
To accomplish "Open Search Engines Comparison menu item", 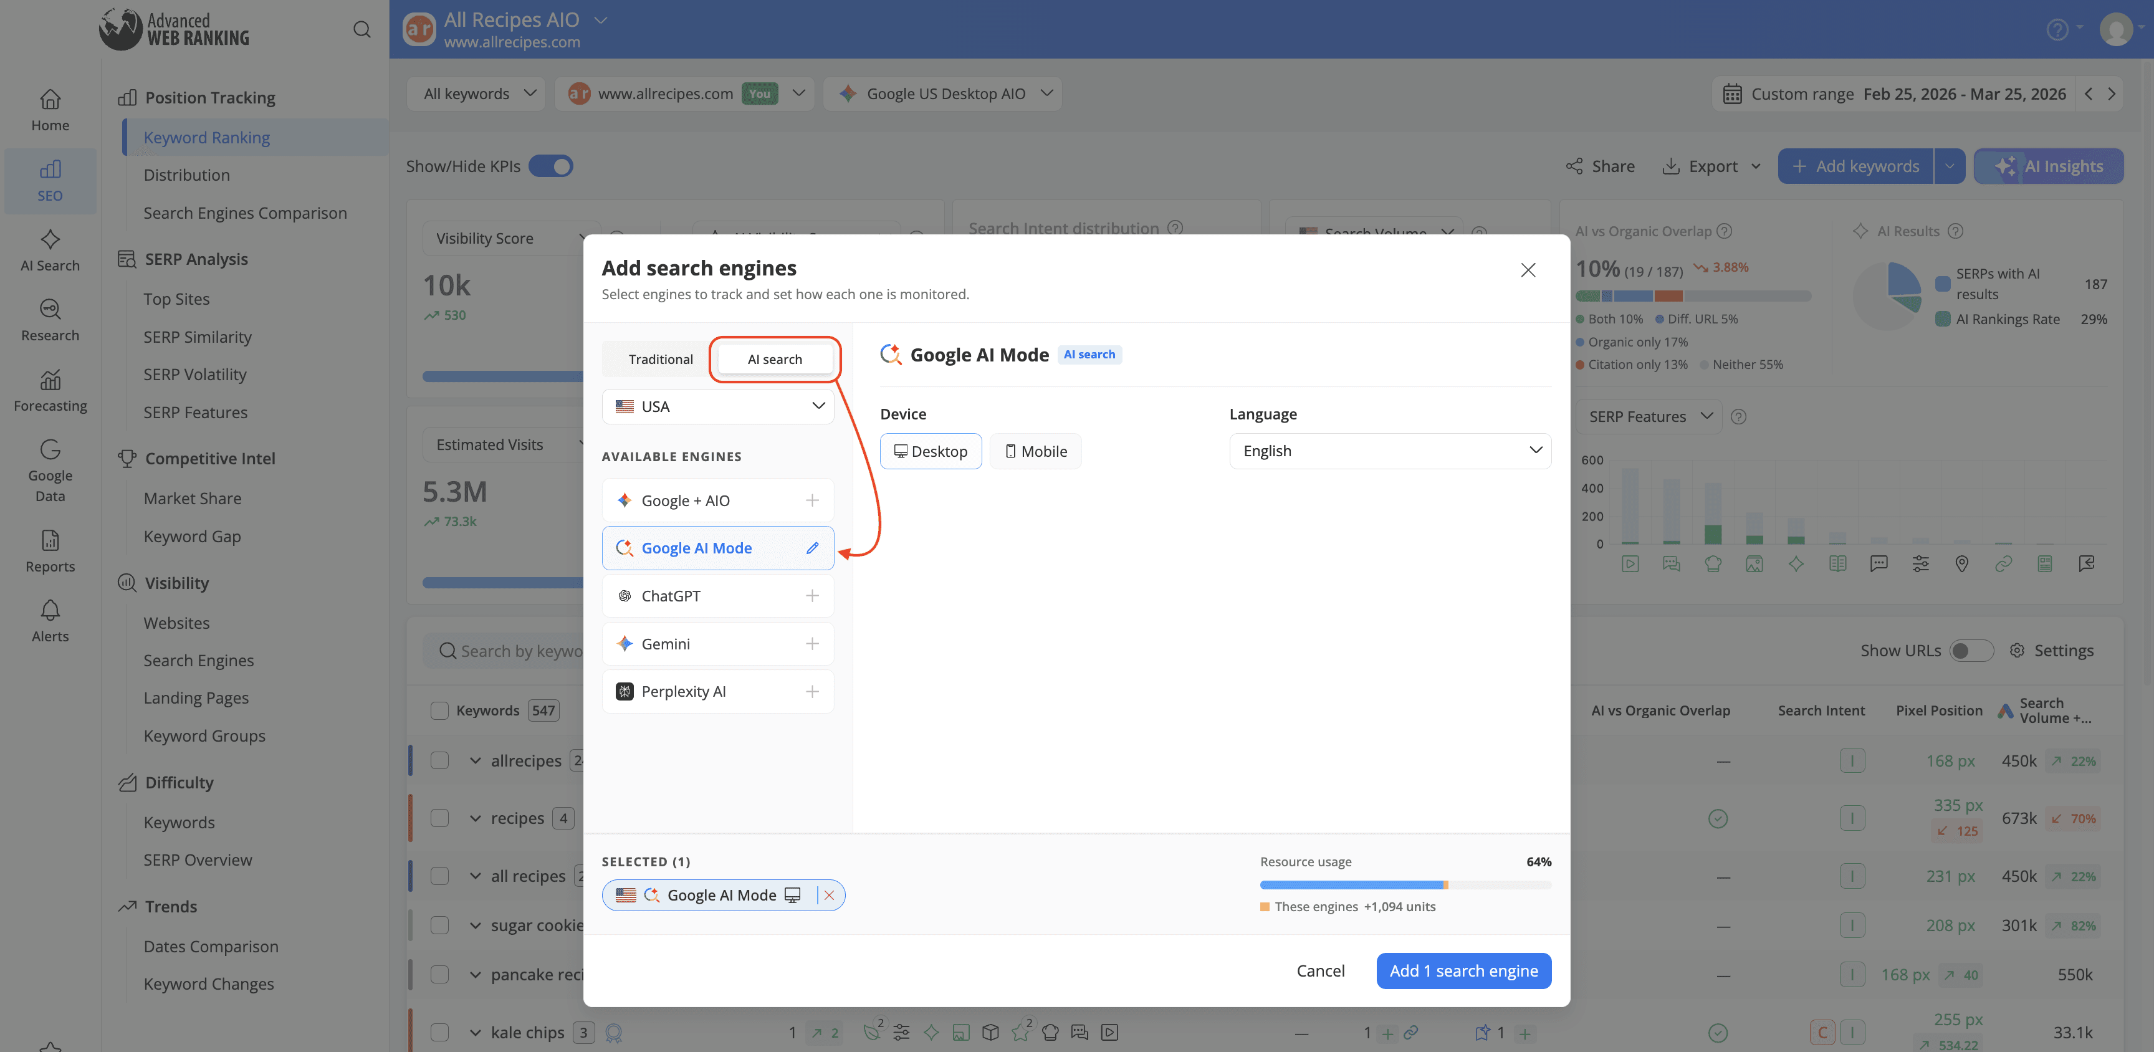I will pyautogui.click(x=245, y=213).
